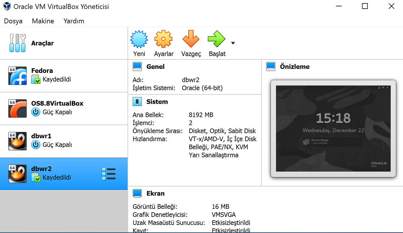Screen dimensions: 403x233
Task: Click the OS8.8VirtualBox power-off state icon
Action: pos(36,112)
